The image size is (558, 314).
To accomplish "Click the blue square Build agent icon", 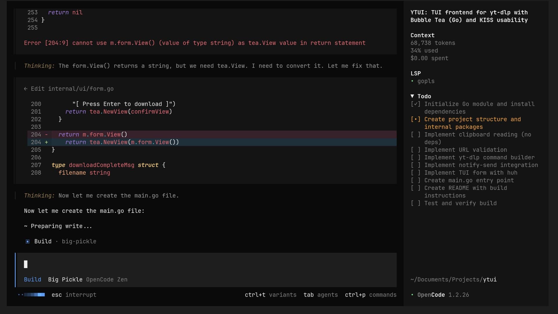I will (x=28, y=242).
